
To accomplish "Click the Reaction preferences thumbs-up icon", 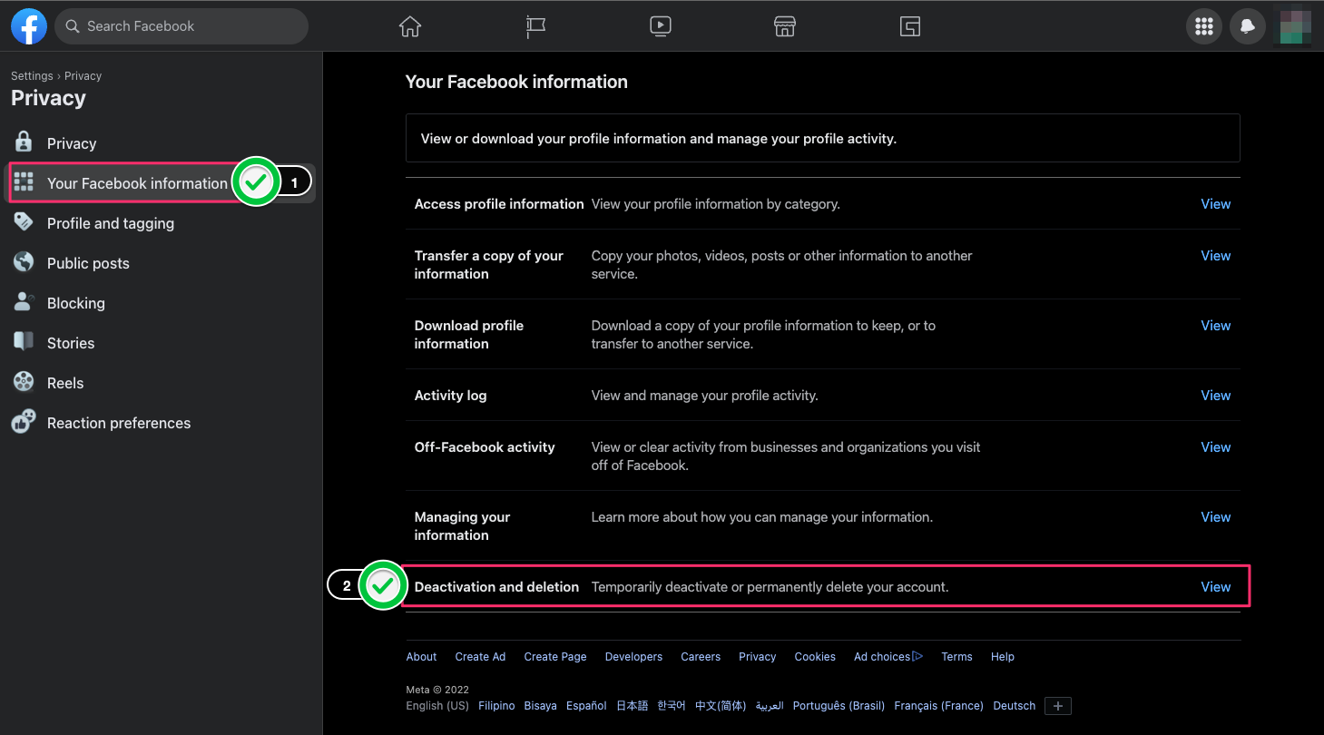I will coord(24,422).
